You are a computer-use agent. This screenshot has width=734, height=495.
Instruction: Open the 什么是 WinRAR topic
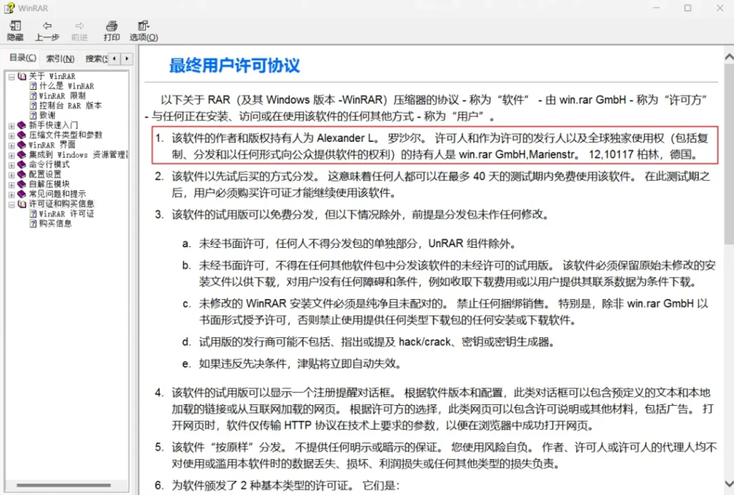(x=66, y=86)
